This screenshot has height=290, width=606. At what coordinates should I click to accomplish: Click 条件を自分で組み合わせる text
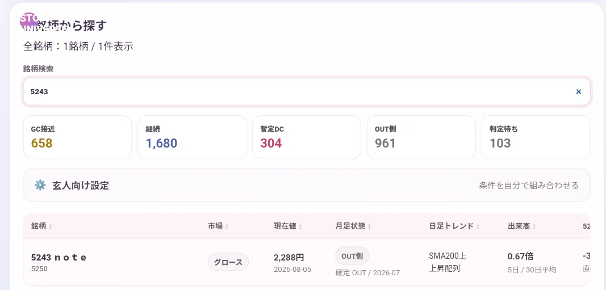(529, 186)
